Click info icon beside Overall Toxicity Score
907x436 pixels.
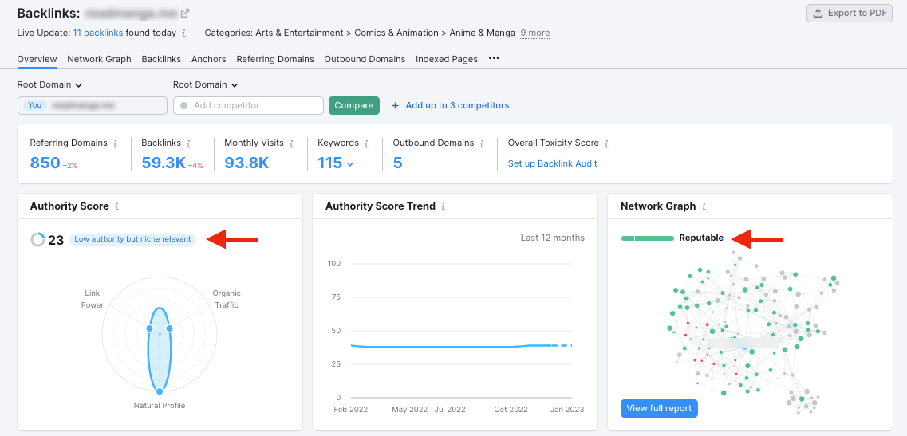607,144
